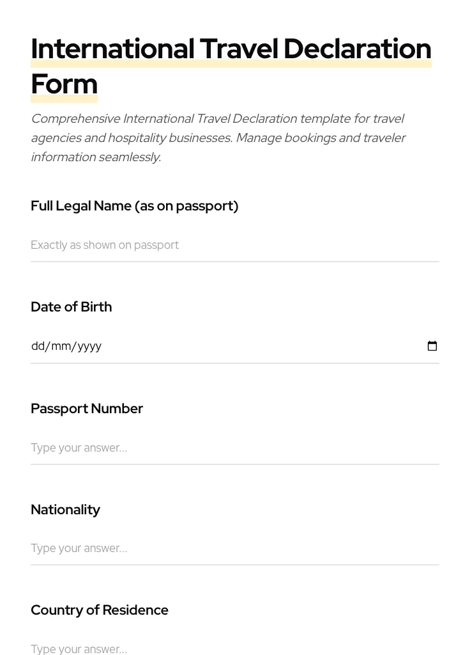This screenshot has width=470, height=655.
Task: Click the Country of Residence label
Action: [100, 610]
